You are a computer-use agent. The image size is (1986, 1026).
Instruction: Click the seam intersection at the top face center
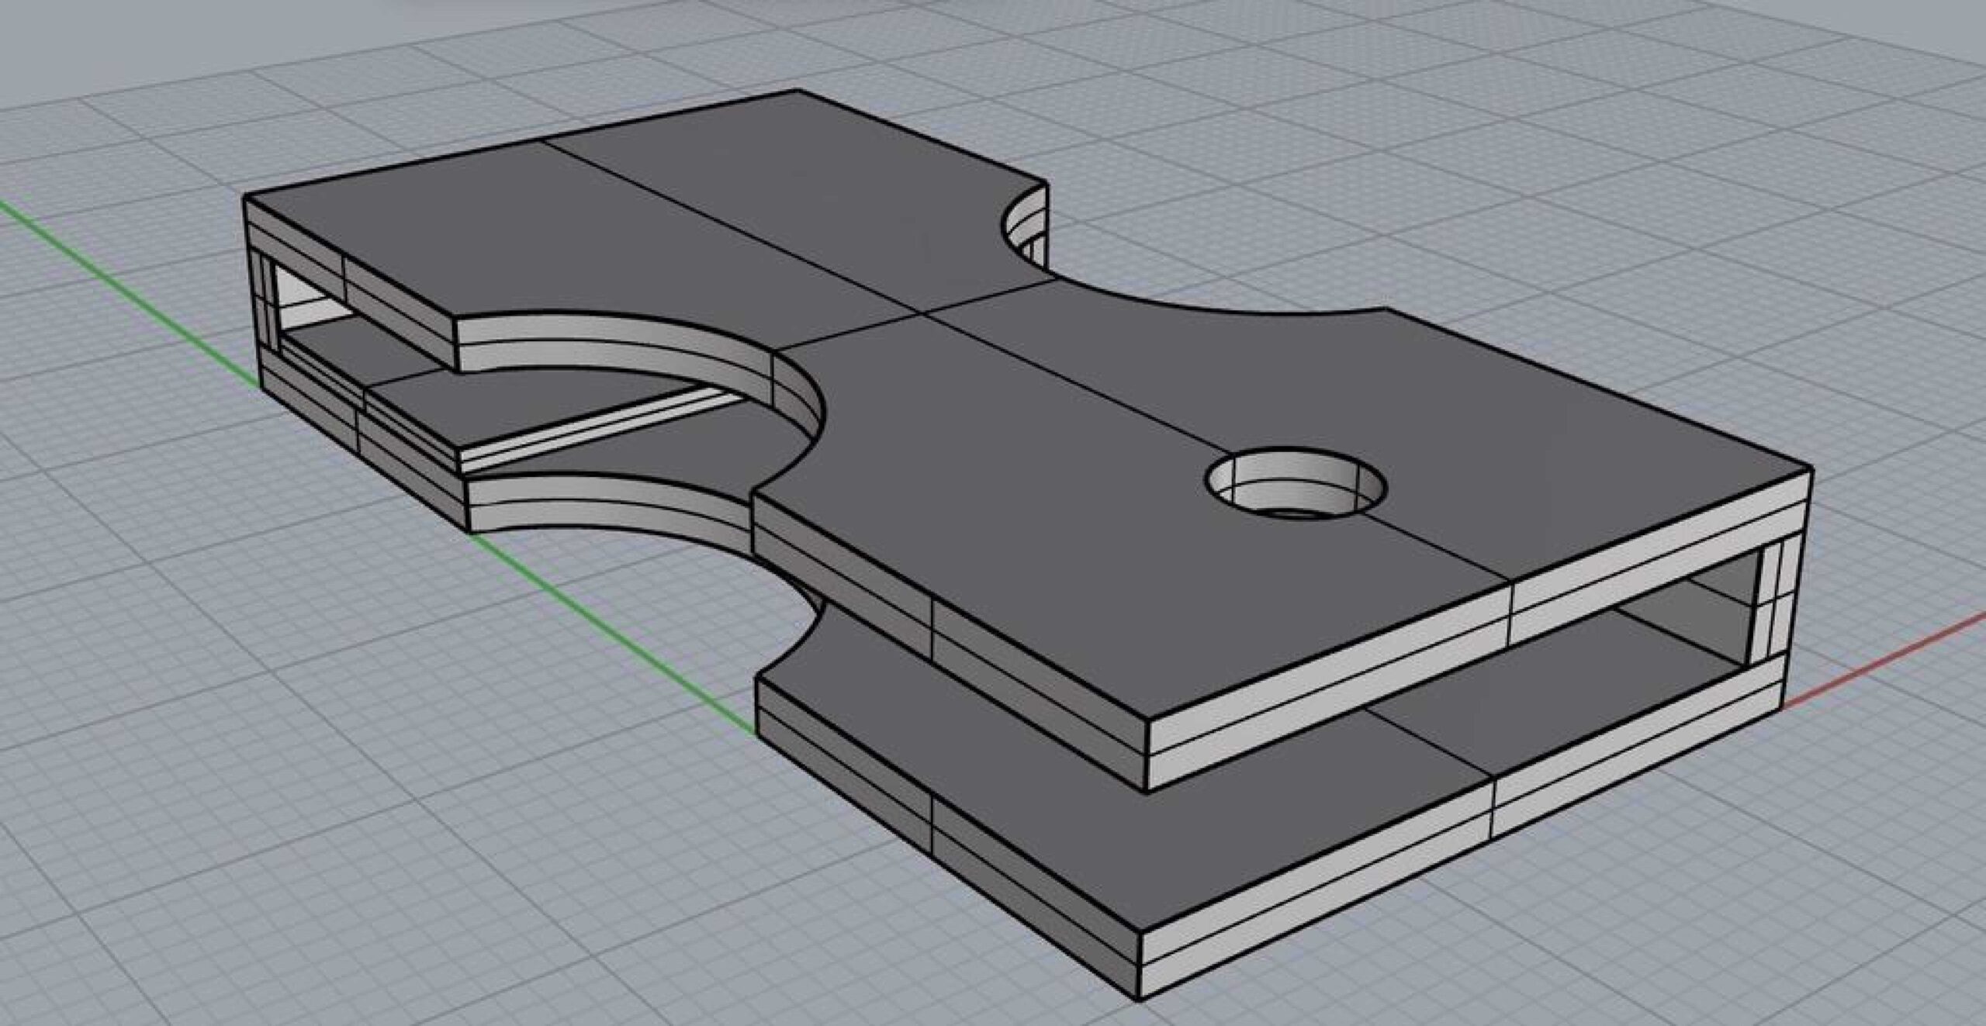pos(921,314)
